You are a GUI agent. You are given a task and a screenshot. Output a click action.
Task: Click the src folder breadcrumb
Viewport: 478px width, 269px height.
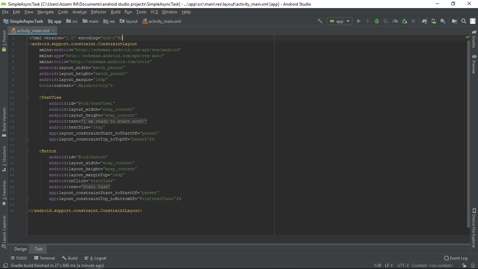tap(72, 21)
